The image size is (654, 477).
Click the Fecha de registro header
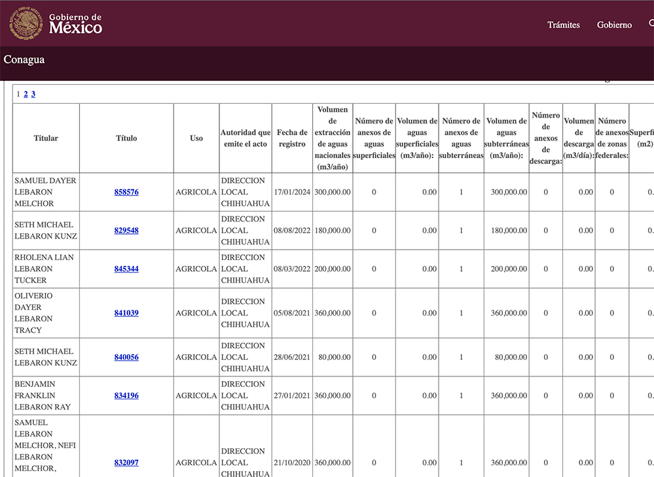(292, 139)
